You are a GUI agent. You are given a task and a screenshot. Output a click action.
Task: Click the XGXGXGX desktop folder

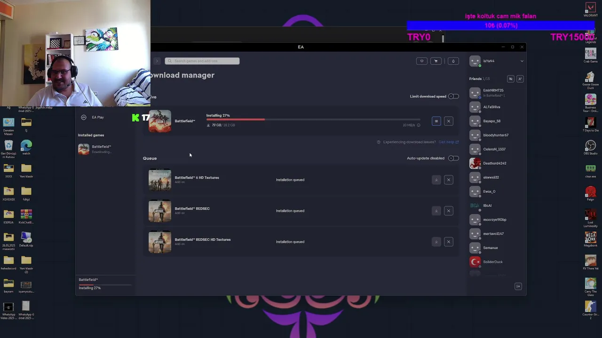pos(8,194)
